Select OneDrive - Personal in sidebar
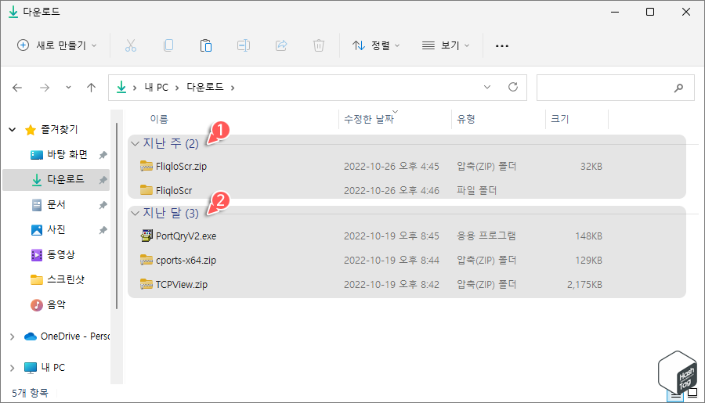This screenshot has width=705, height=403. point(75,336)
